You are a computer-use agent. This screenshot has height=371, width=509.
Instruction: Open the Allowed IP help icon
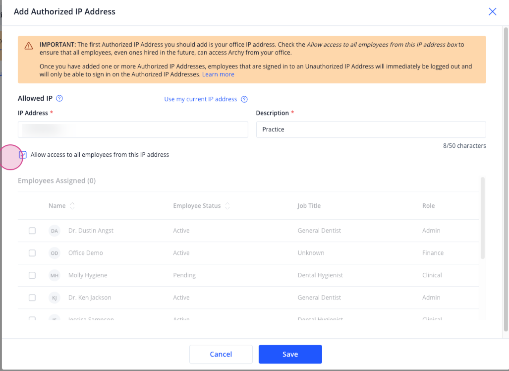(59, 98)
